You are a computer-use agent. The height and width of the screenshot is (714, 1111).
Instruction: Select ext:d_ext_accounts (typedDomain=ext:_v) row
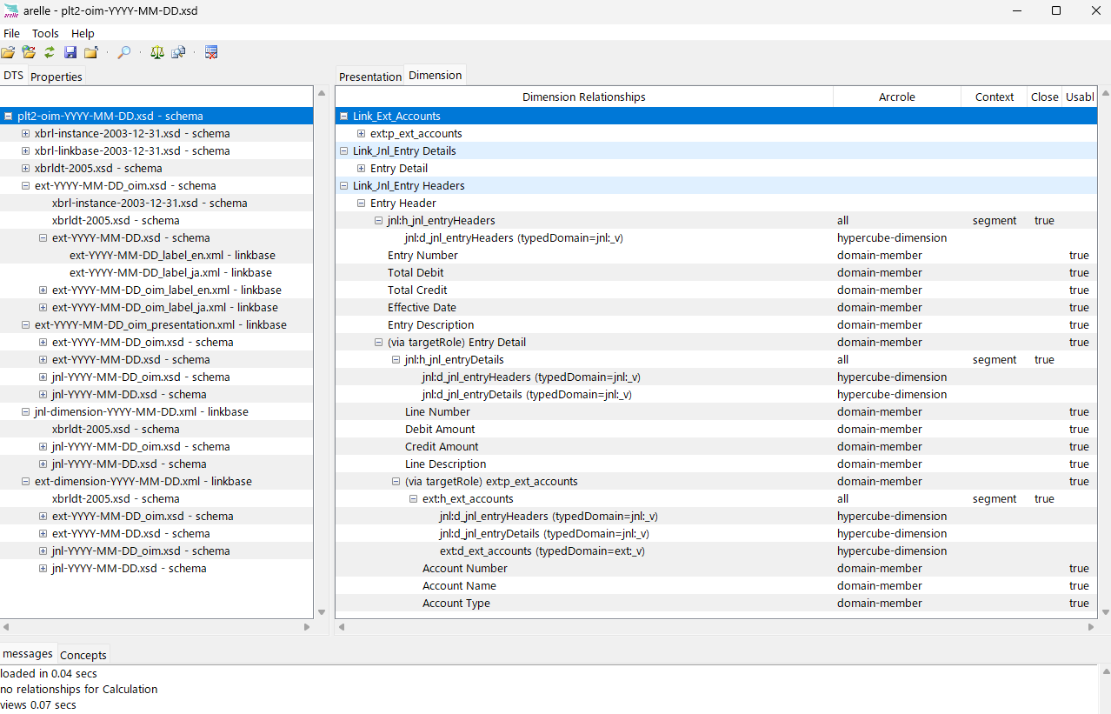click(x=715, y=551)
